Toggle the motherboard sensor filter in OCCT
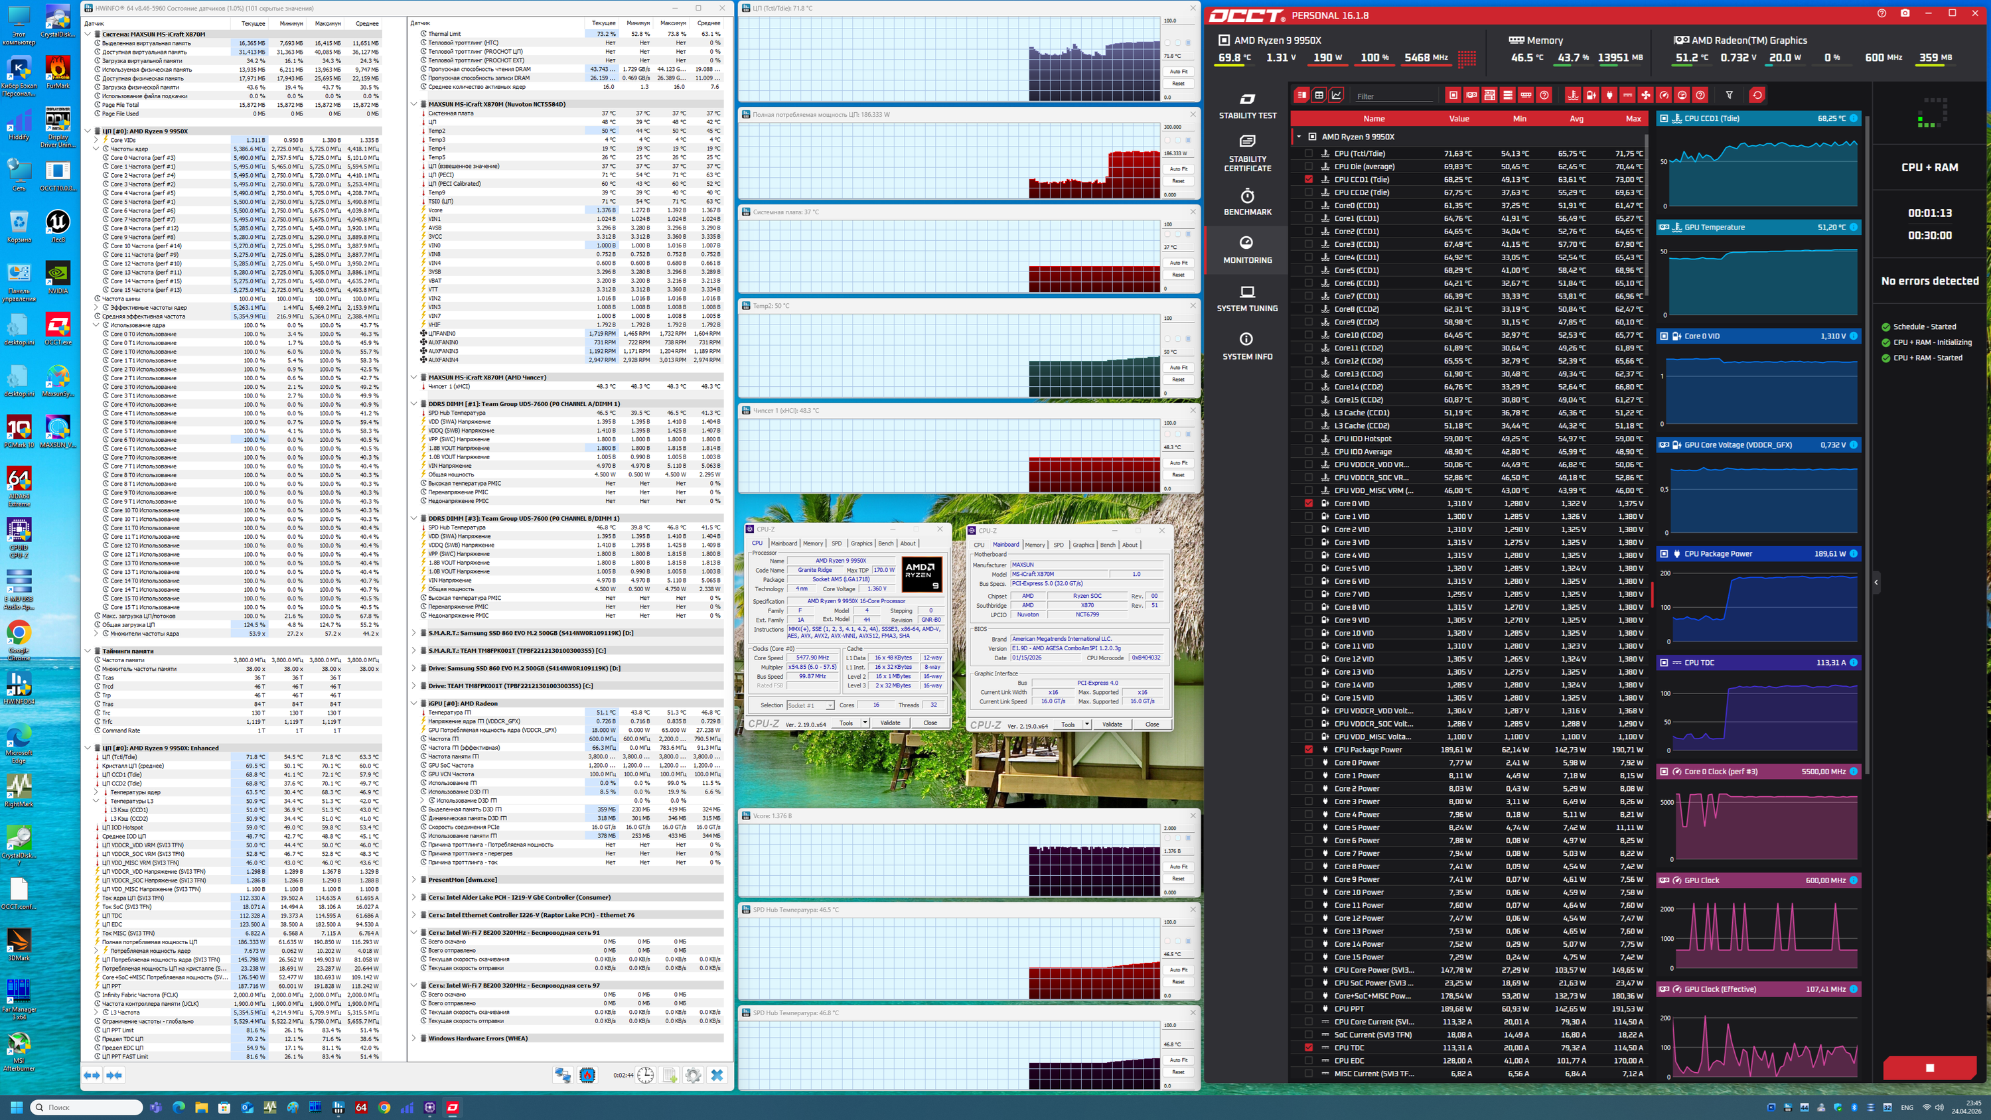1991x1120 pixels. pos(1489,95)
